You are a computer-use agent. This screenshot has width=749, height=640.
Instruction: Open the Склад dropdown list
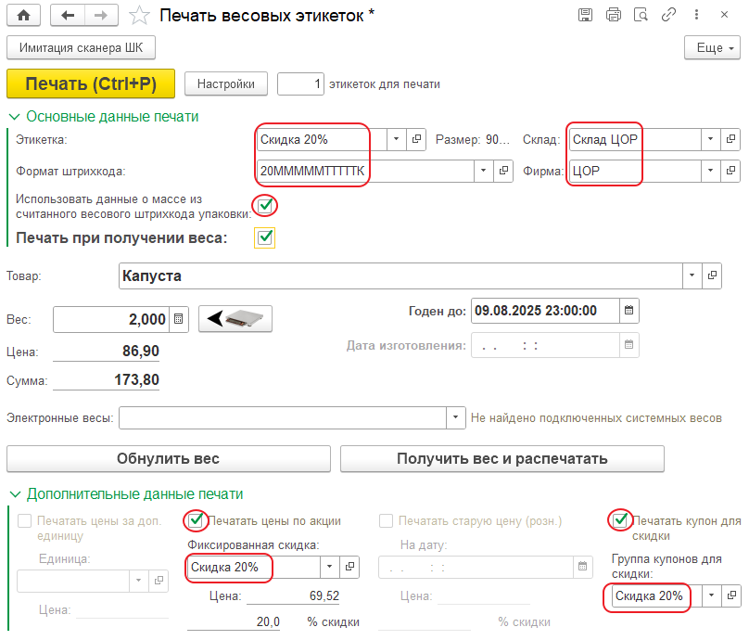click(711, 140)
